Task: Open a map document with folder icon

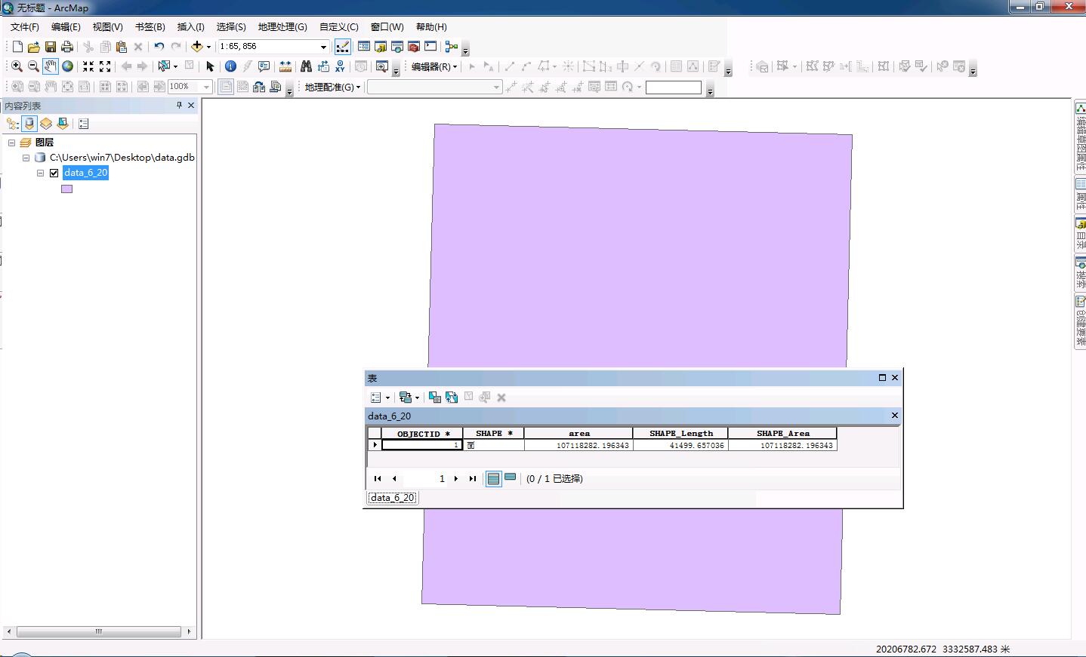Action: [x=34, y=47]
